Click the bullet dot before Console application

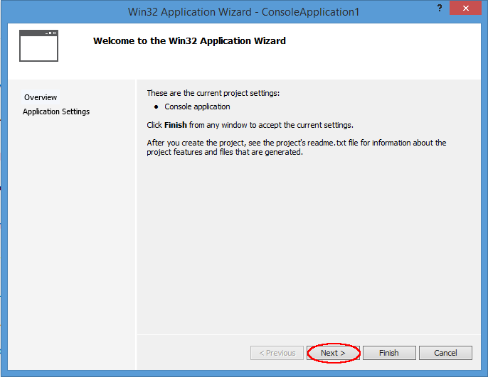(156, 107)
